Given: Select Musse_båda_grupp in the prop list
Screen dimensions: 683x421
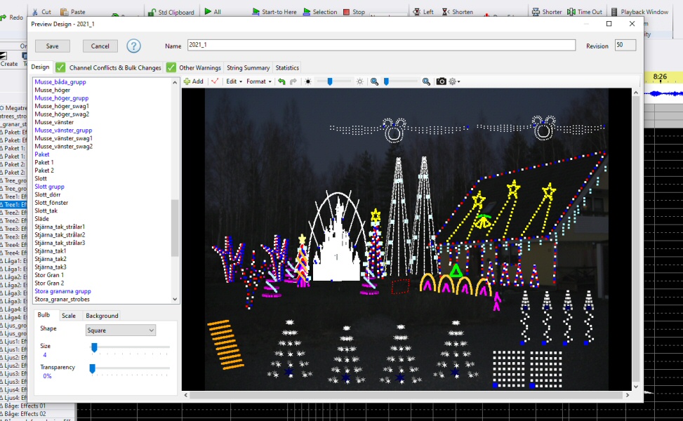Looking at the screenshot, I should (x=60, y=82).
